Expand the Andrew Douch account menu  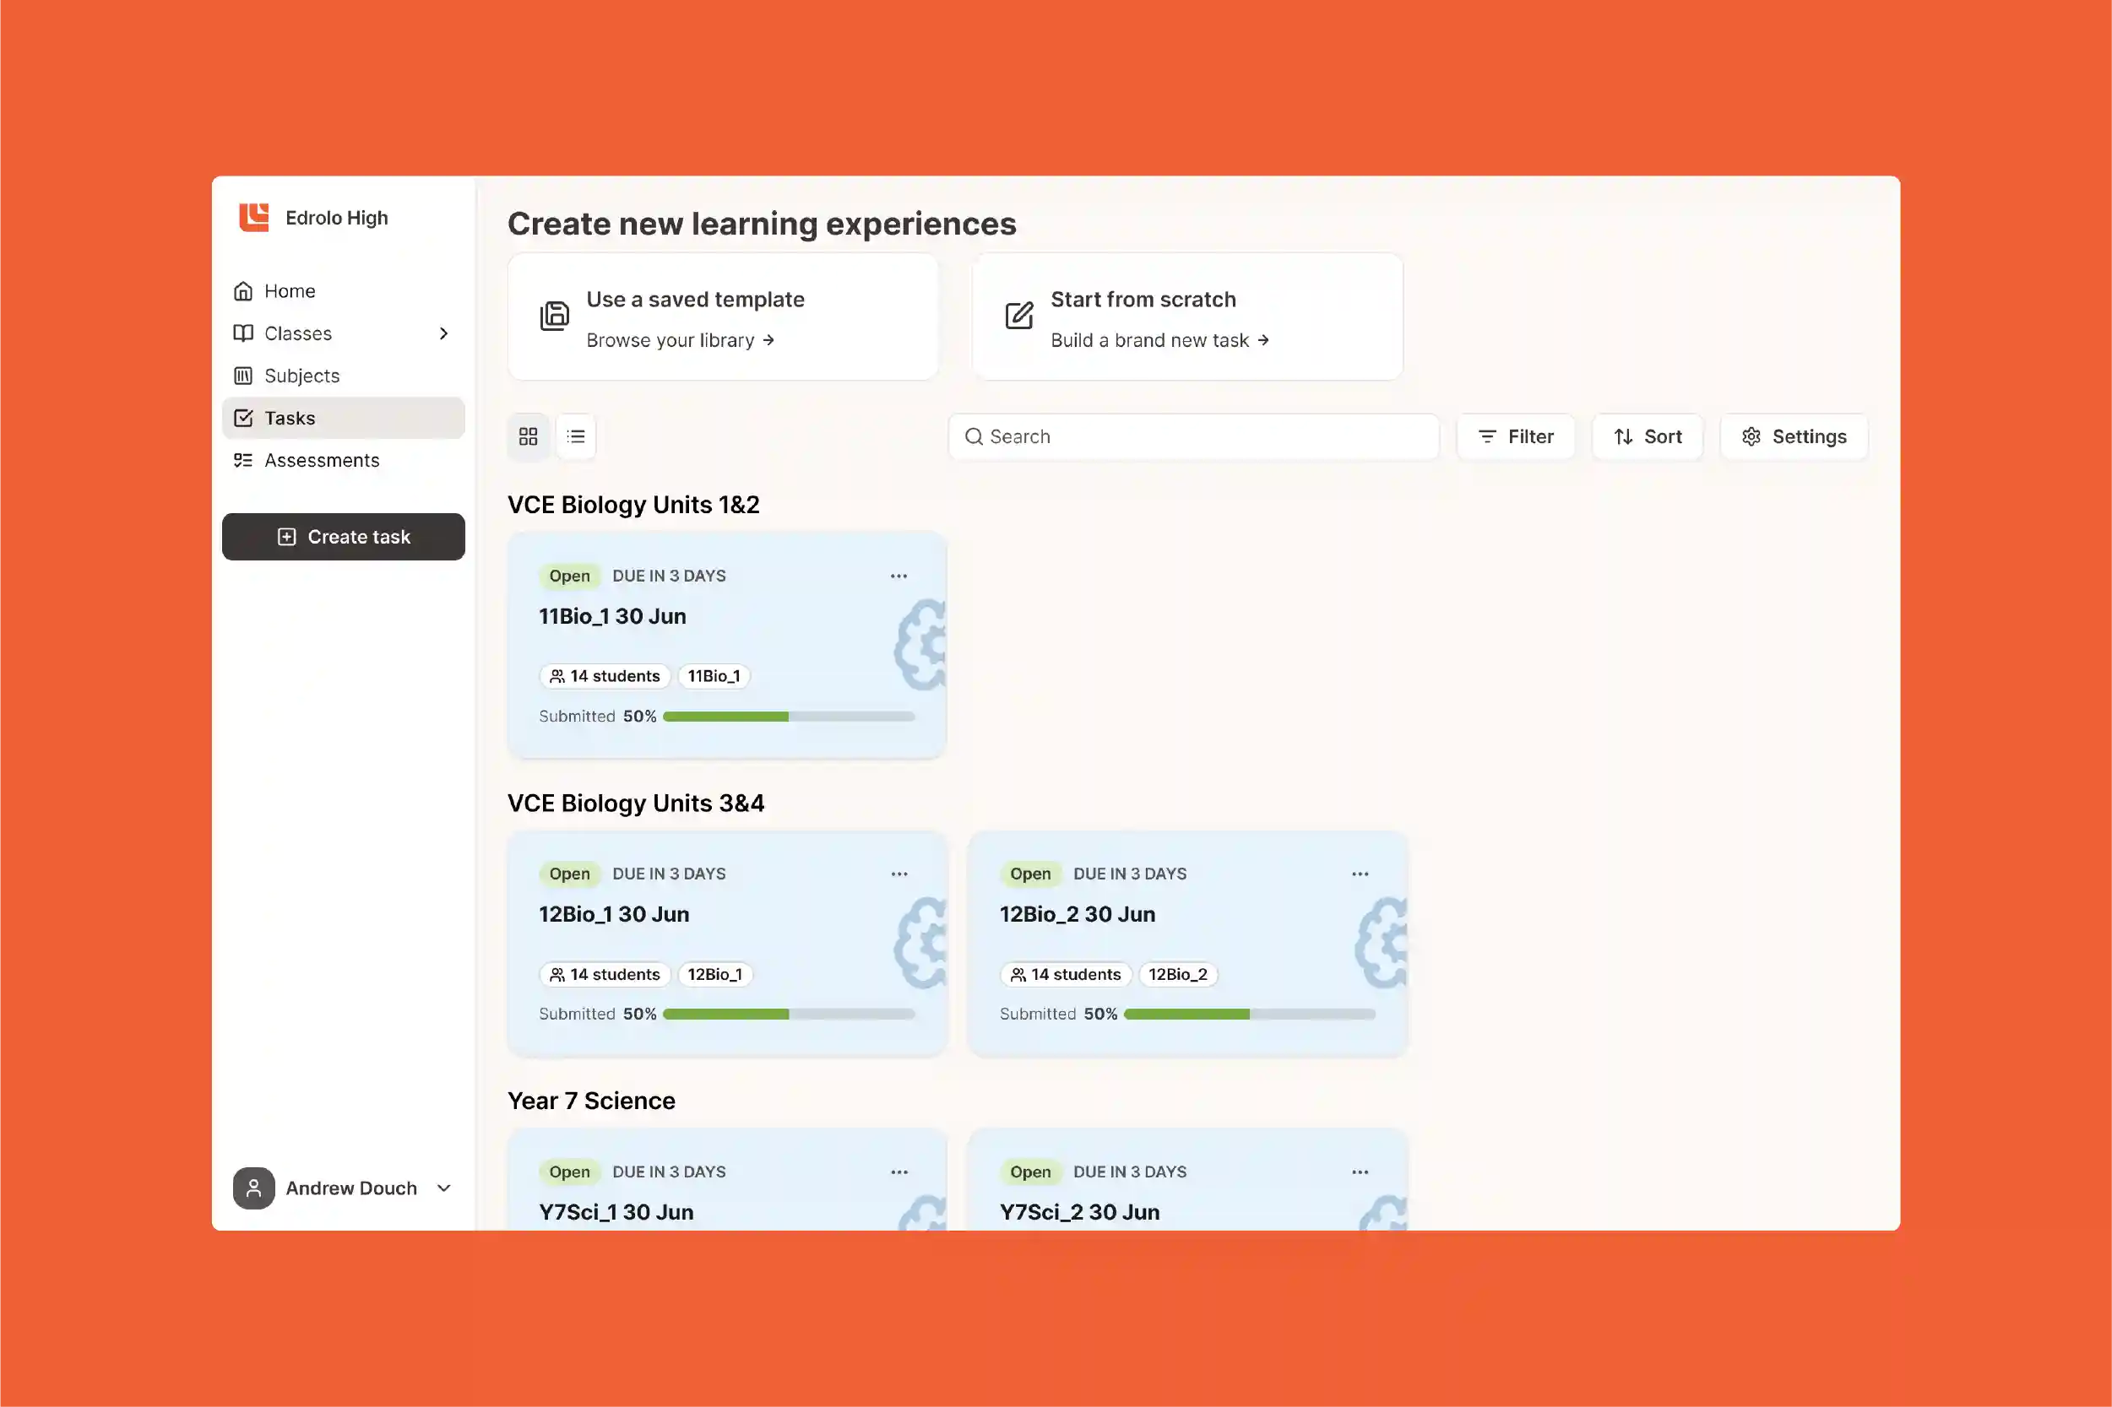click(x=443, y=1188)
